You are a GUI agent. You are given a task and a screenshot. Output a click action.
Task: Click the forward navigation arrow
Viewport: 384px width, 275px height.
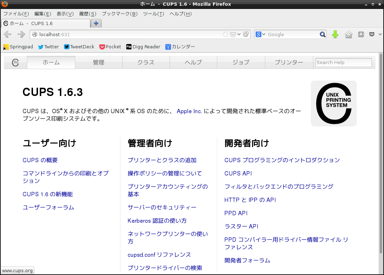coord(21,34)
